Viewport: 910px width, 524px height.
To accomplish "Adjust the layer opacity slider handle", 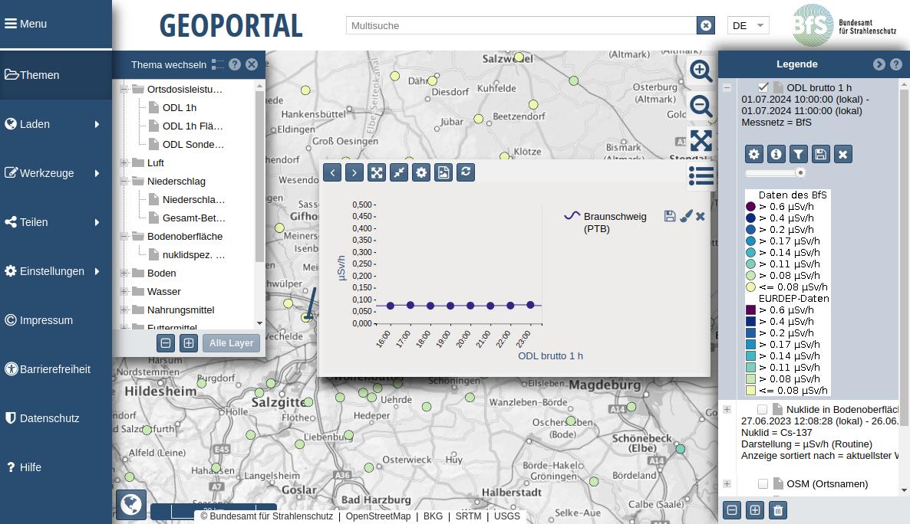I will point(800,173).
